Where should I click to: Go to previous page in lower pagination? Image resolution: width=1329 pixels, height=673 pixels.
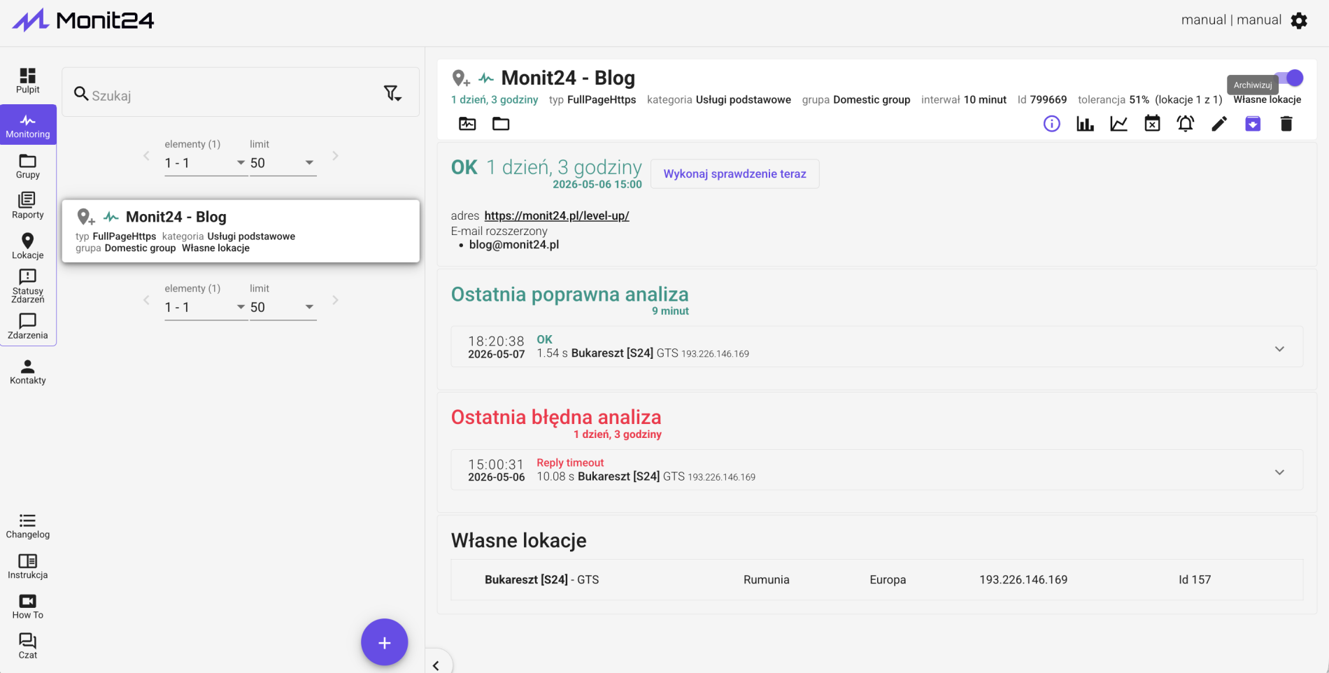[146, 300]
